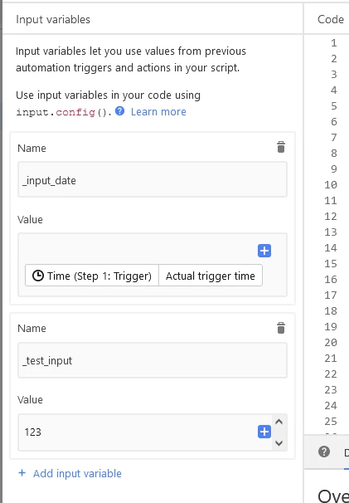Open the help icon beside Learn more
This screenshot has width=349, height=503.
[x=120, y=111]
